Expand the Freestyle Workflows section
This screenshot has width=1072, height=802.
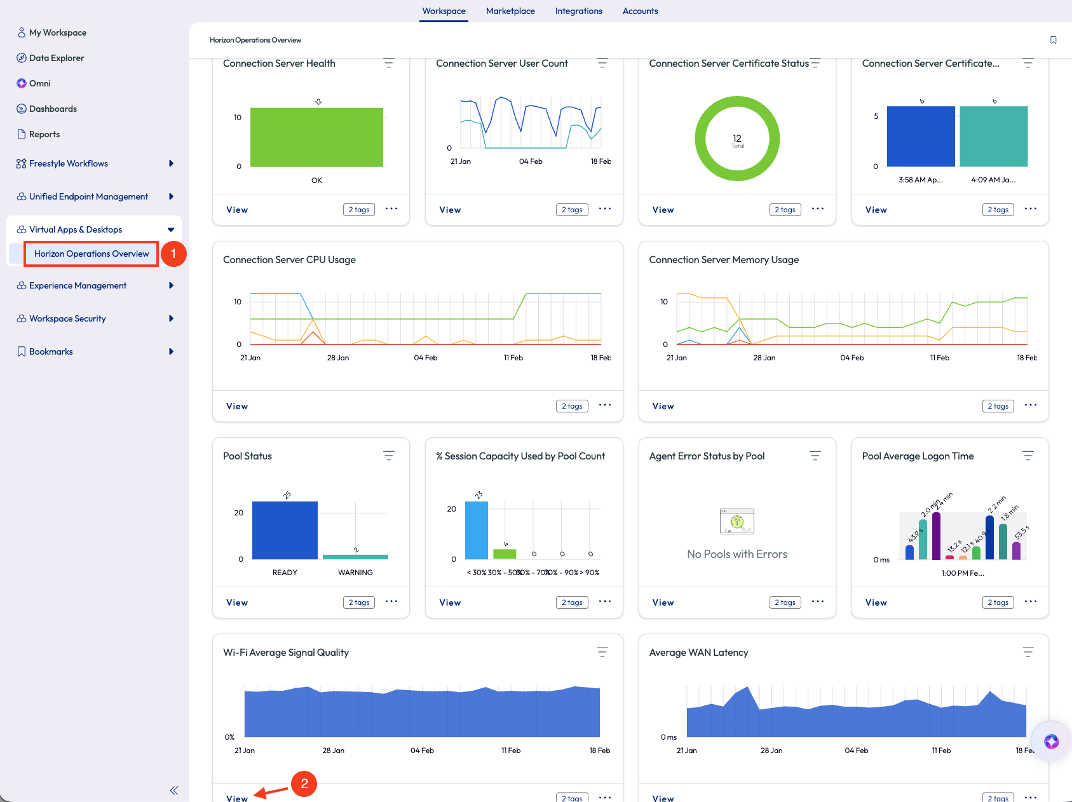click(x=171, y=163)
